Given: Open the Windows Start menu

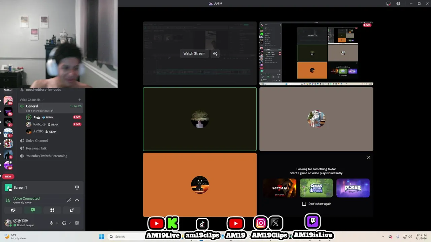Looking at the screenshot, I should coord(101,237).
